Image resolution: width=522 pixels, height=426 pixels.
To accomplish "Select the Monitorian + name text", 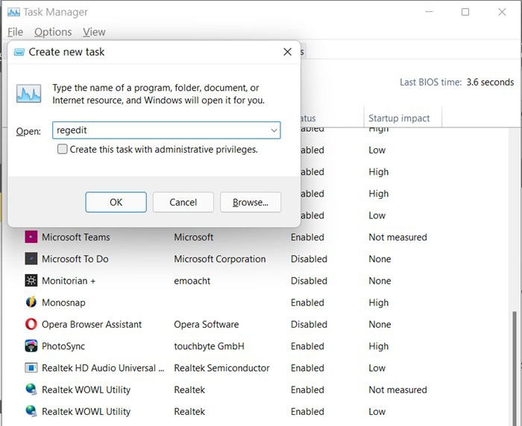I will [69, 281].
